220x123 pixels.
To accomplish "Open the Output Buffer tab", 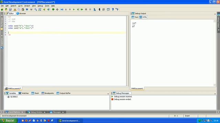I will tap(64, 93).
